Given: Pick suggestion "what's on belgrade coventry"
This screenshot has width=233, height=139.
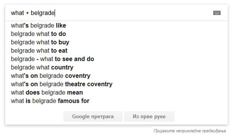Looking at the screenshot, I should (x=50, y=76).
